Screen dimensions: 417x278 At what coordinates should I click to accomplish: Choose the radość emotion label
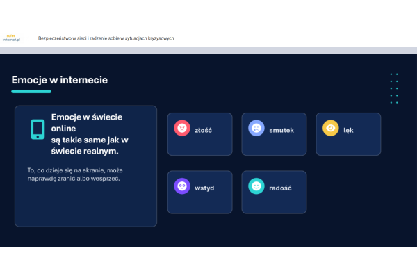pos(279,188)
